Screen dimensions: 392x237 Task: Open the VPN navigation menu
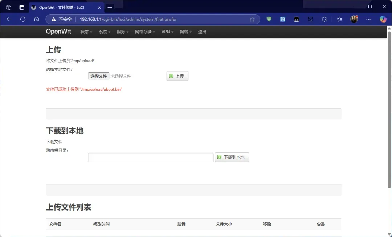click(x=167, y=32)
